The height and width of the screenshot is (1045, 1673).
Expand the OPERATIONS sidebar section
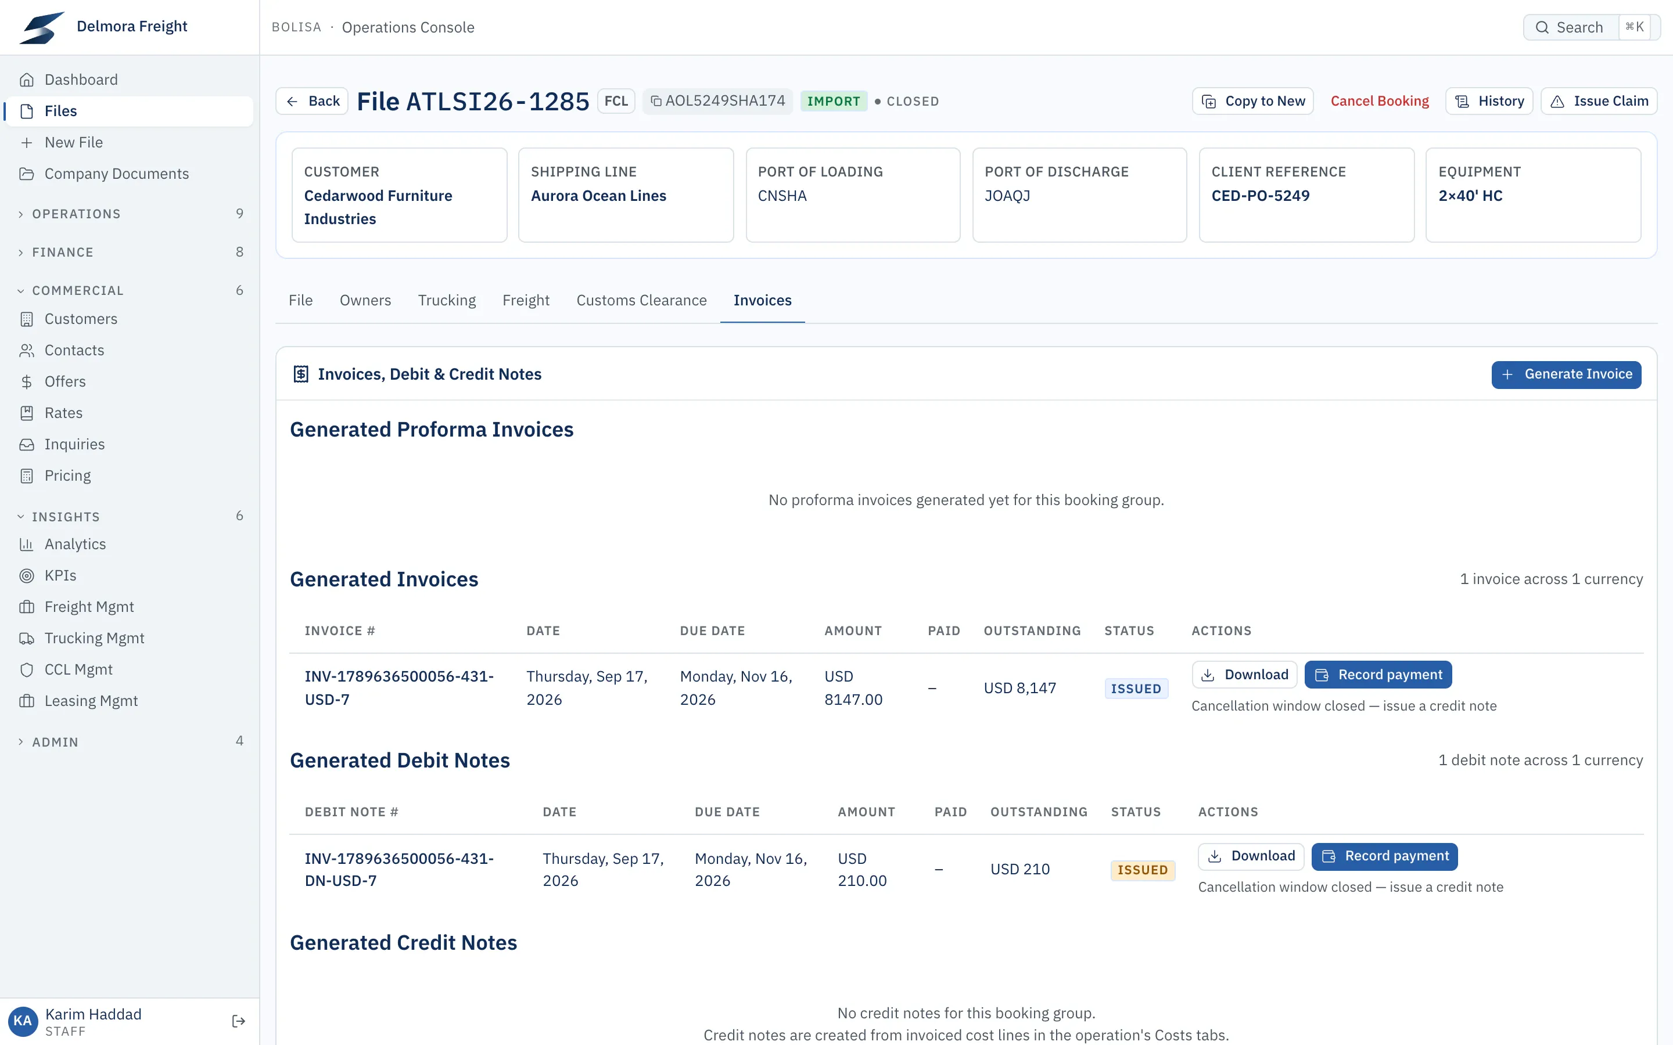[130, 214]
